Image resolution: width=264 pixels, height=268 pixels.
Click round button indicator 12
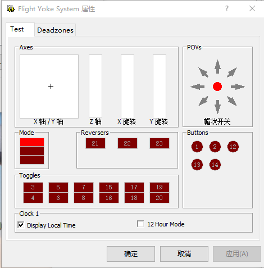233,147
